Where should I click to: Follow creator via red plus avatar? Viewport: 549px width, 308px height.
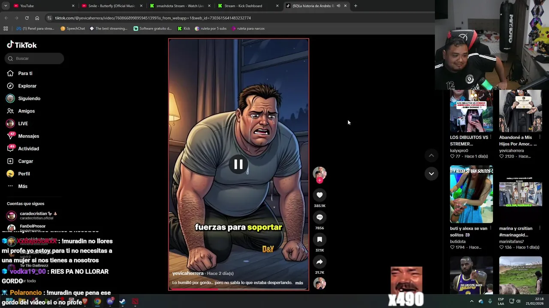pos(320,180)
